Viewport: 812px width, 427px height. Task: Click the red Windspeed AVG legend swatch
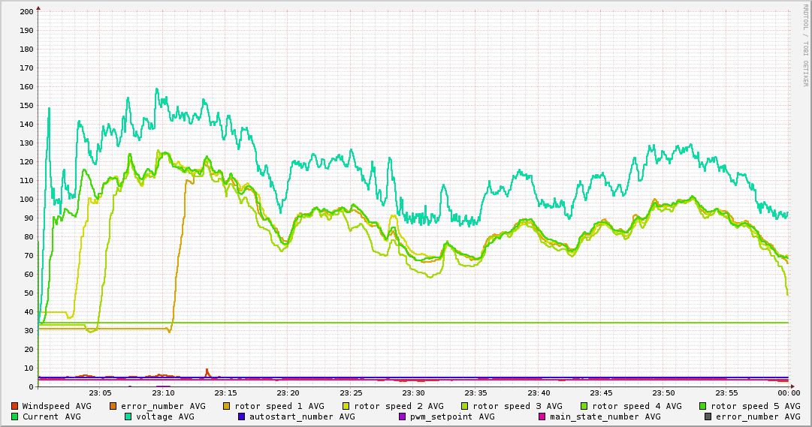point(15,406)
